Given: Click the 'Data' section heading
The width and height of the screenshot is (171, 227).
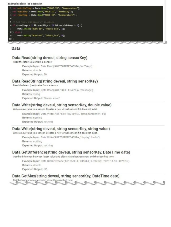Looking at the screenshot, I should tap(16, 49).
